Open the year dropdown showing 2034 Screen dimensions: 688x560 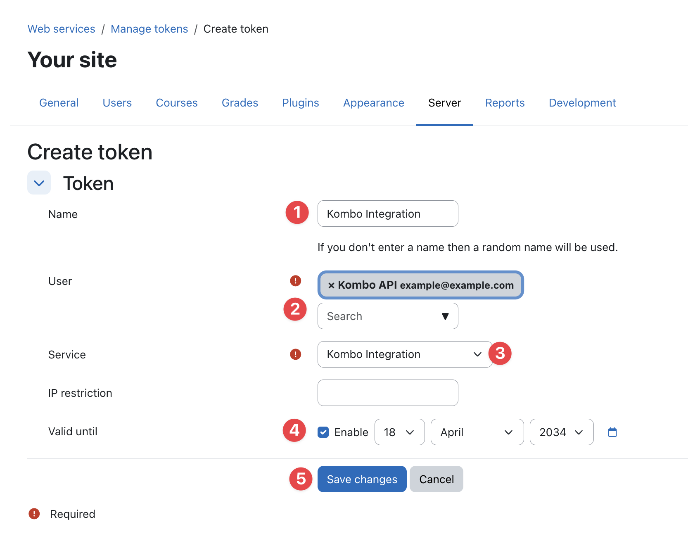pos(561,432)
